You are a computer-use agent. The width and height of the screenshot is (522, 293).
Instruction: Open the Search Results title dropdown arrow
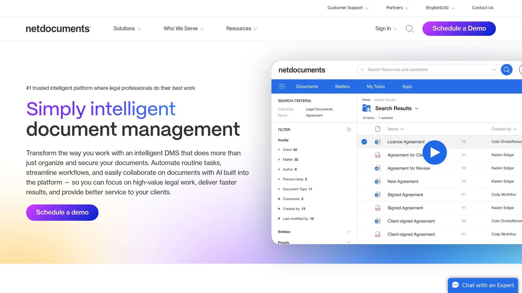417,108
